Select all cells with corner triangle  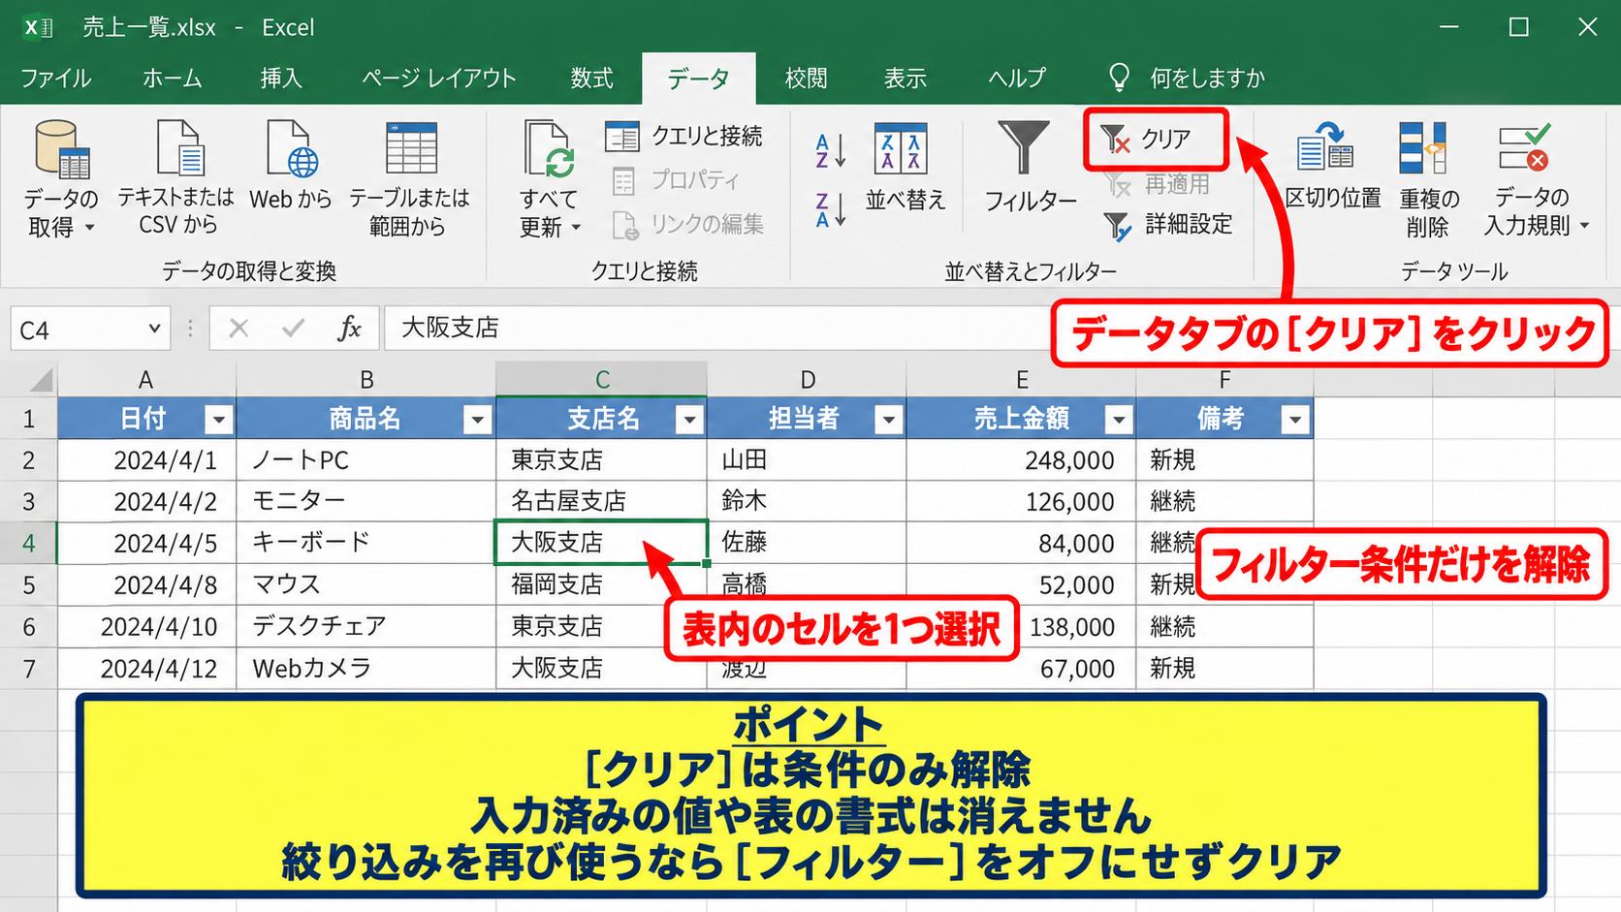(39, 379)
